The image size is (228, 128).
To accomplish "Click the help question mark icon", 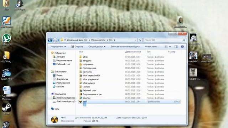I will pyautogui.click(x=182, y=47).
